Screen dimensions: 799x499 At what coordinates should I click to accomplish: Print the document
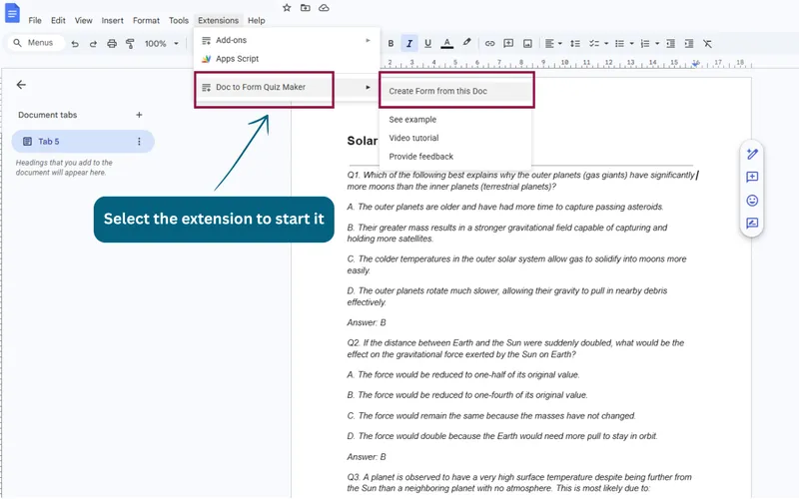point(112,44)
